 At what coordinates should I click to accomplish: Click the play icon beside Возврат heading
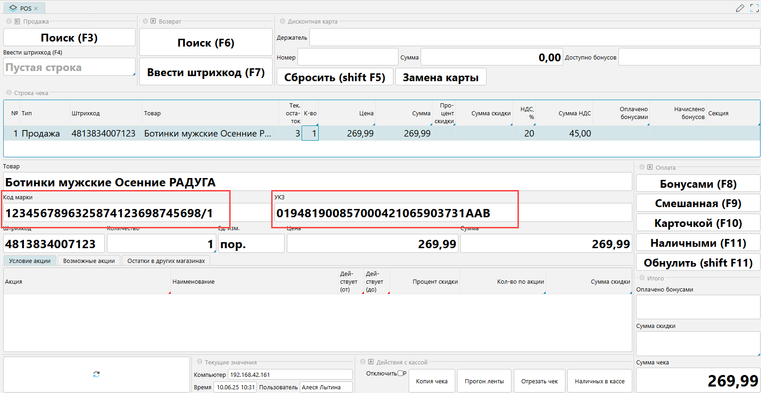coord(153,21)
